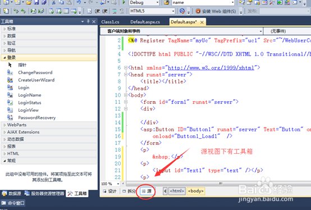Click the Save floppy disk icon
This screenshot has width=311, height=210.
pos(36,2)
